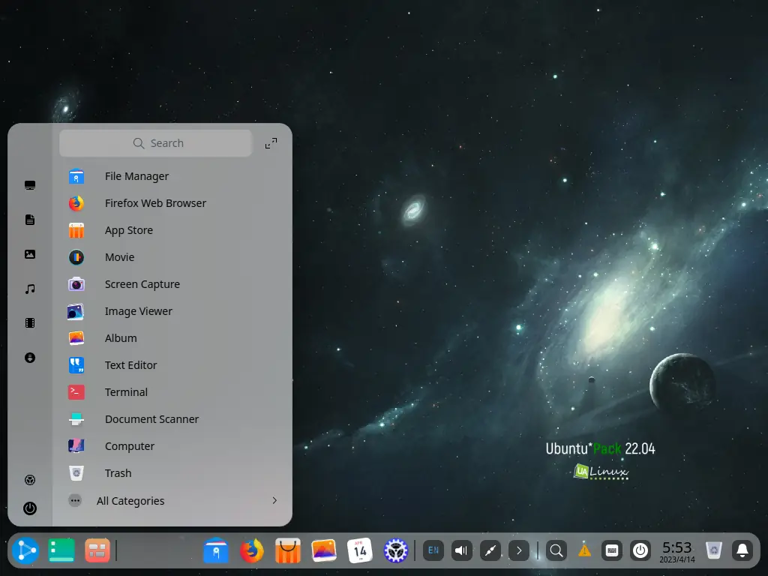Click the pen-shaped tray icon

point(490,550)
